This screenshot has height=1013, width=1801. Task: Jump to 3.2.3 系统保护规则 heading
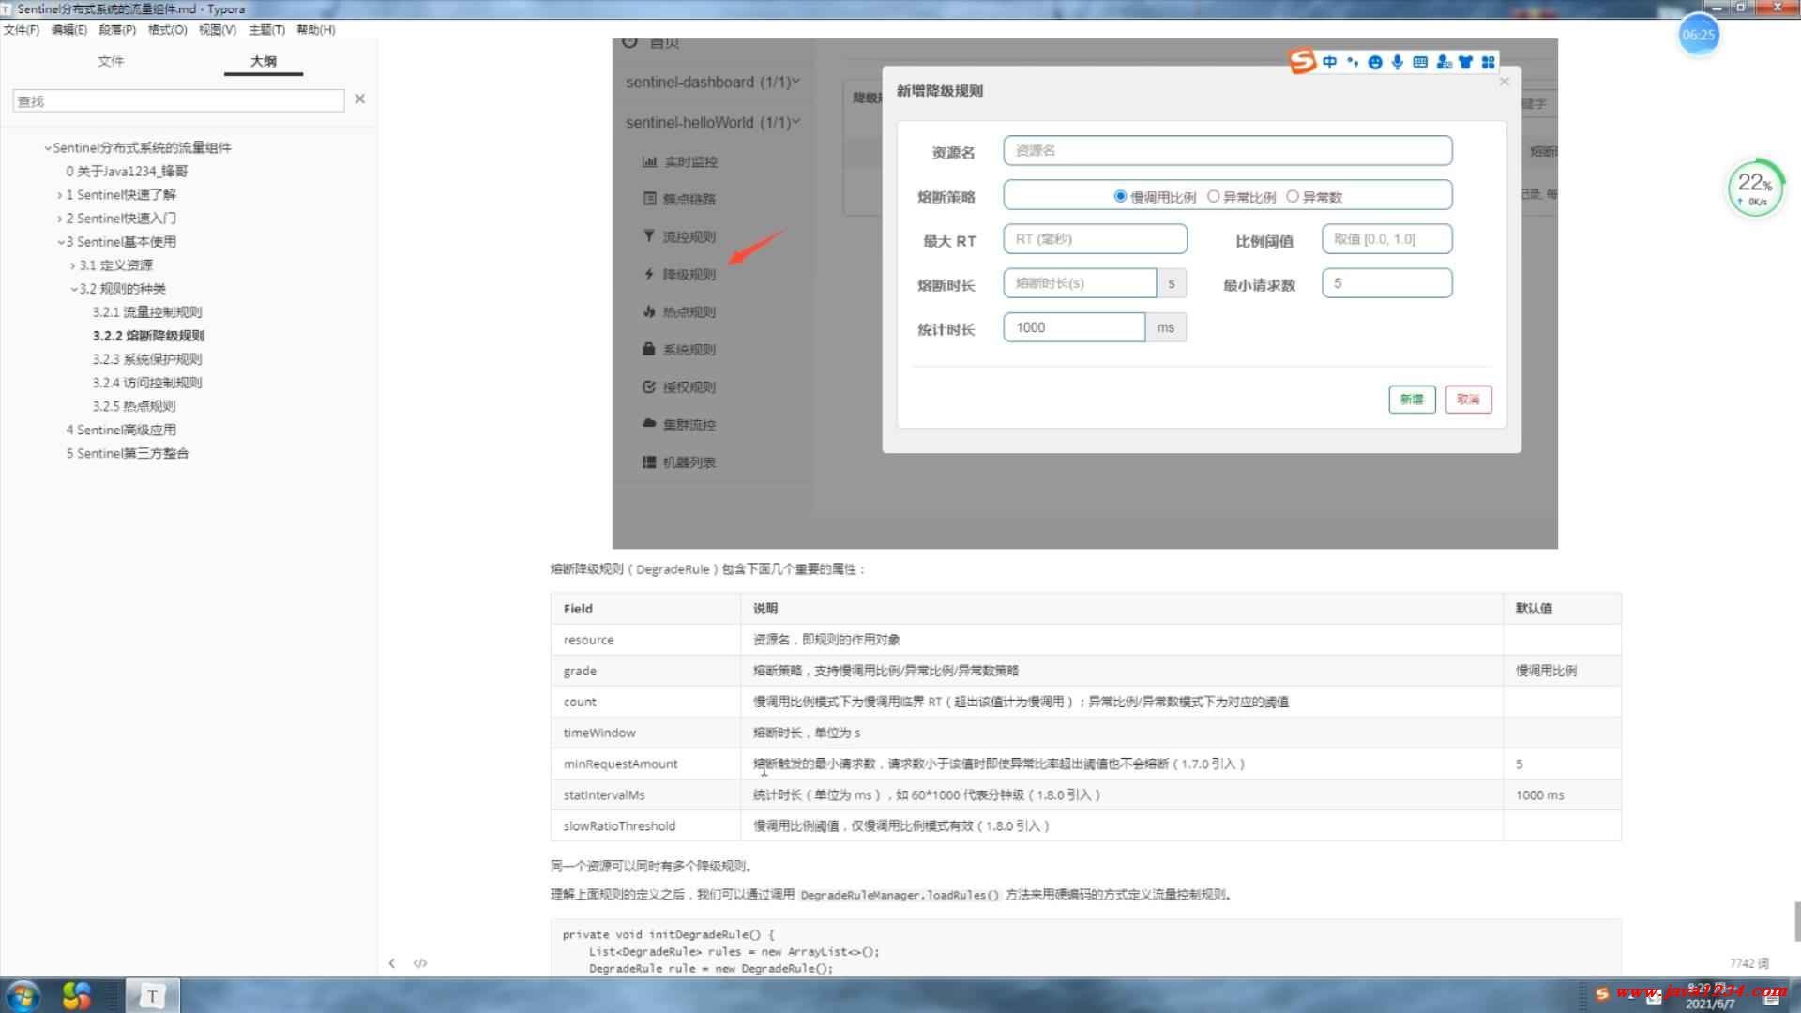click(147, 359)
